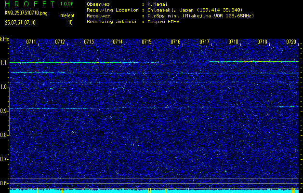Click the HROFFT program title
This screenshot has width=303, height=193.
pos(30,4)
